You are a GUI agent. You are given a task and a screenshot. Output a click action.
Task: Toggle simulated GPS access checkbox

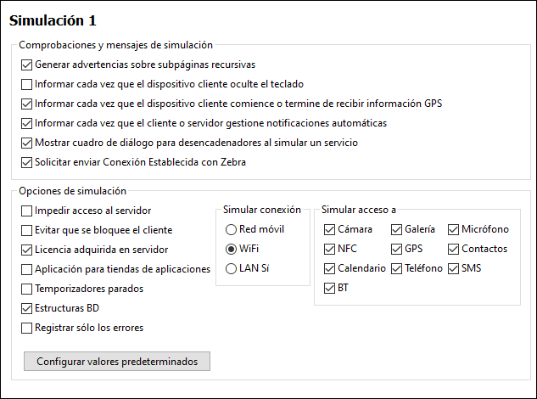coord(397,249)
